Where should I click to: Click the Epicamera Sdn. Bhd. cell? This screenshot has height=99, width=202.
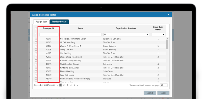[x=112, y=39]
